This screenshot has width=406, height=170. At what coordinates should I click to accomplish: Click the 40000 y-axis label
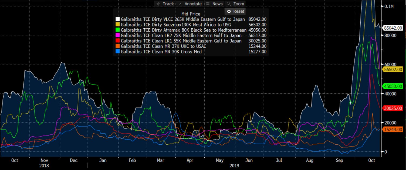click(x=390, y=93)
